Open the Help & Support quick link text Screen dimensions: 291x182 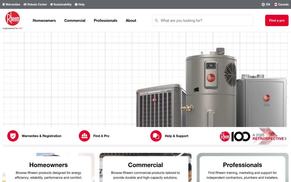tap(177, 136)
